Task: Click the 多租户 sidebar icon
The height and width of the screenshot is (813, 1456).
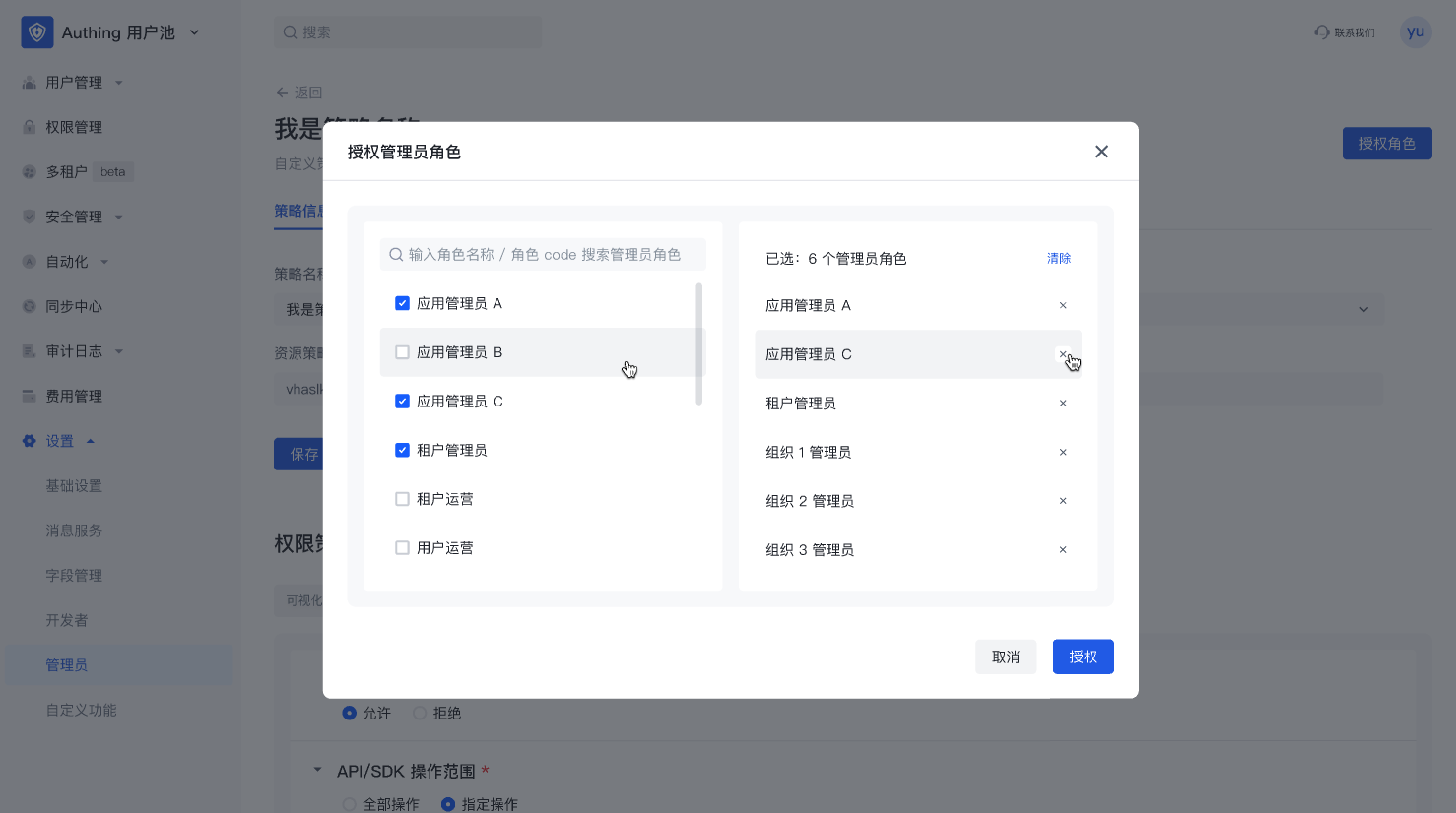Action: (x=30, y=171)
